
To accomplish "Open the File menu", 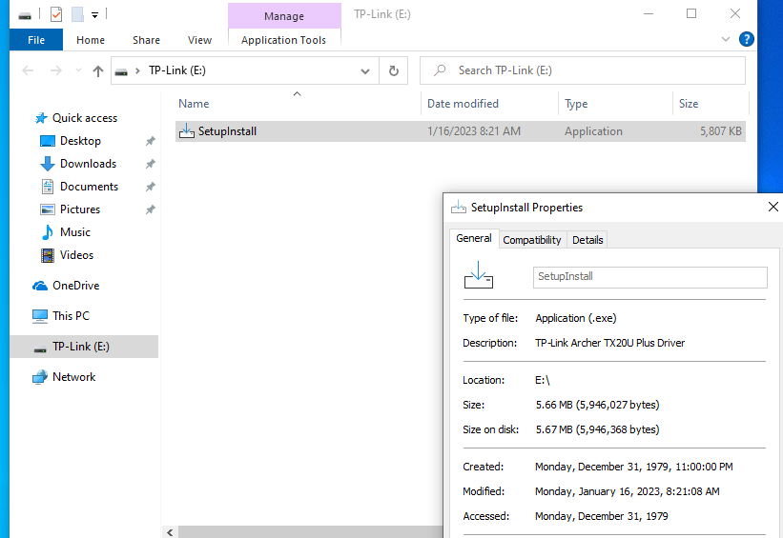I will click(36, 40).
